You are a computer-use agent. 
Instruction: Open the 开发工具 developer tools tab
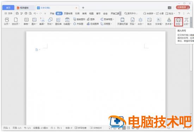click(x=115, y=13)
